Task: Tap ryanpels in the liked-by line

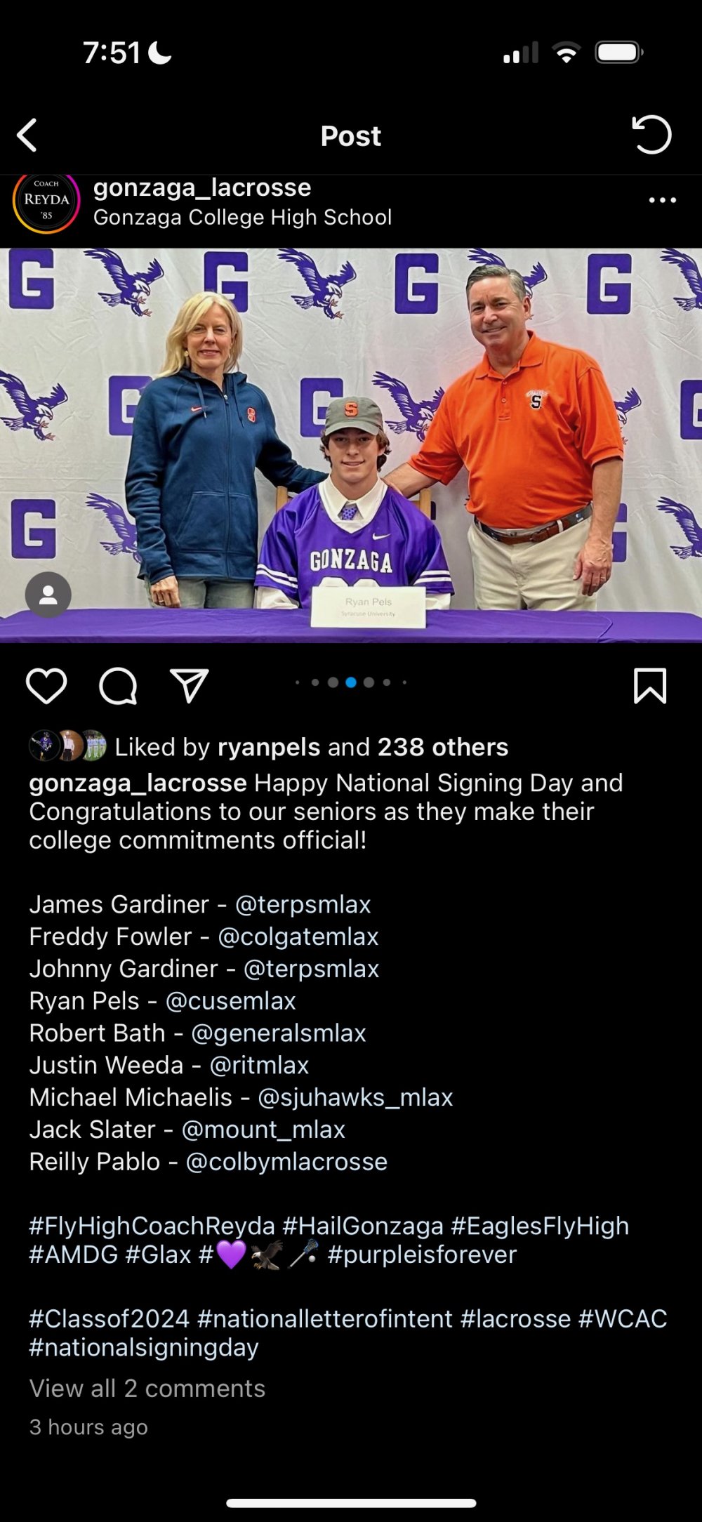Action: [x=269, y=747]
